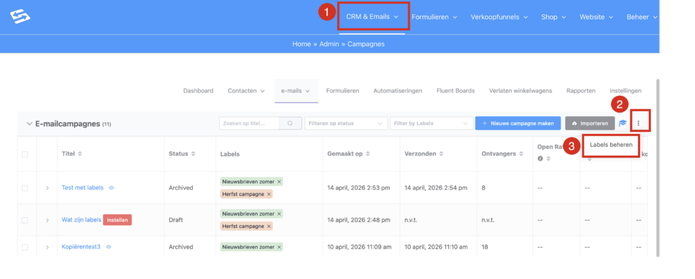Click the site logo in the header
This screenshot has width=695, height=279.
(x=20, y=16)
